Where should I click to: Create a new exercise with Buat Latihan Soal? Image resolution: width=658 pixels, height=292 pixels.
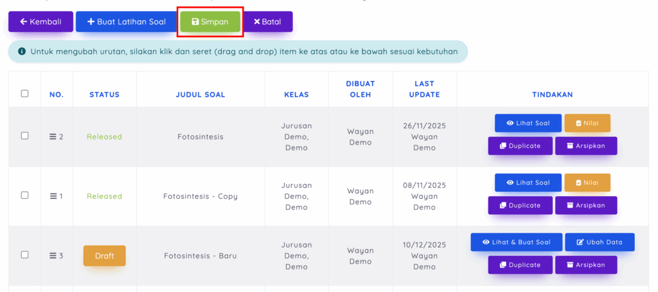coord(127,22)
